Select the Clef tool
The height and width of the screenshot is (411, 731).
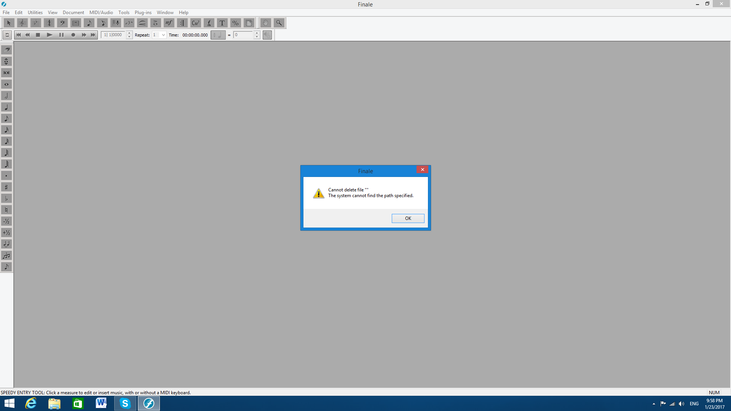62,23
